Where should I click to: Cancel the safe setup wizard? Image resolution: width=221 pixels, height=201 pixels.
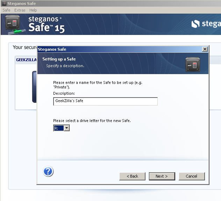point(192,176)
